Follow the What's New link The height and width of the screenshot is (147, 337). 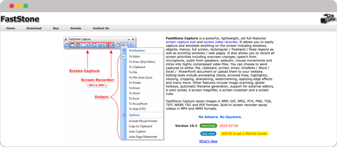208,141
